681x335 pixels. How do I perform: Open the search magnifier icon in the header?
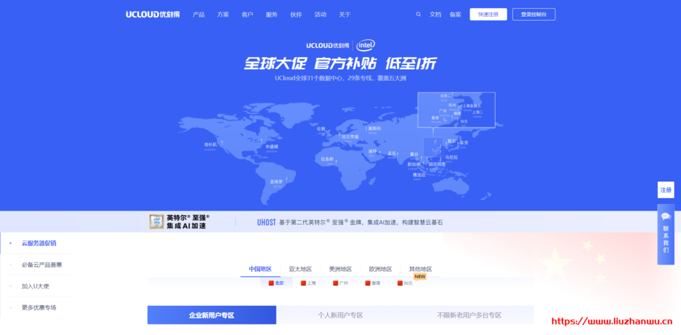click(418, 15)
